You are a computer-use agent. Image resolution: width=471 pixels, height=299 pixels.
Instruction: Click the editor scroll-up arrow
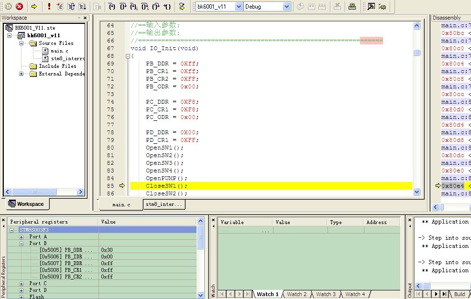tap(416, 25)
